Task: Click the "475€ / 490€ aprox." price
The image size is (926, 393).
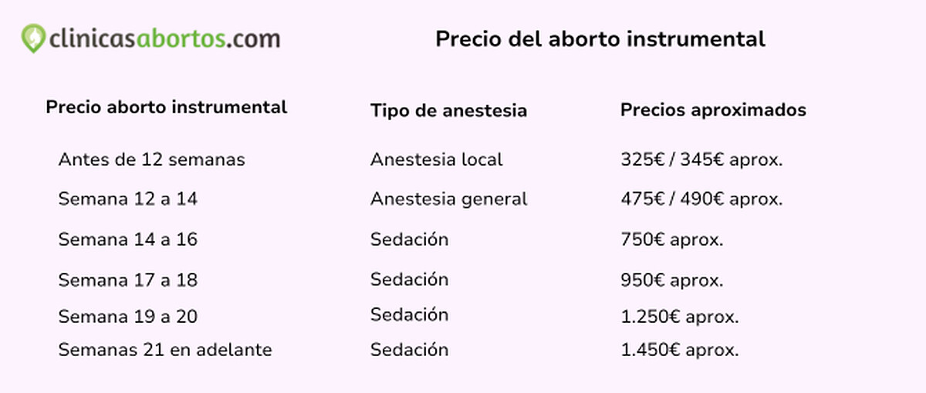Action: point(701,199)
